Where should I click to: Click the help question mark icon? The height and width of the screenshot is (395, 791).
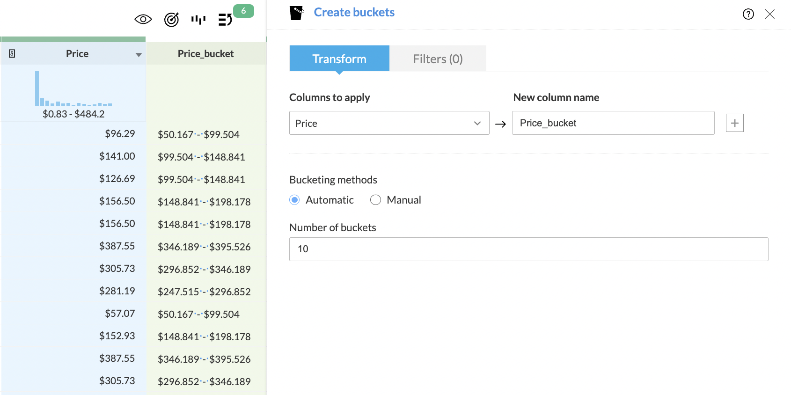click(748, 14)
